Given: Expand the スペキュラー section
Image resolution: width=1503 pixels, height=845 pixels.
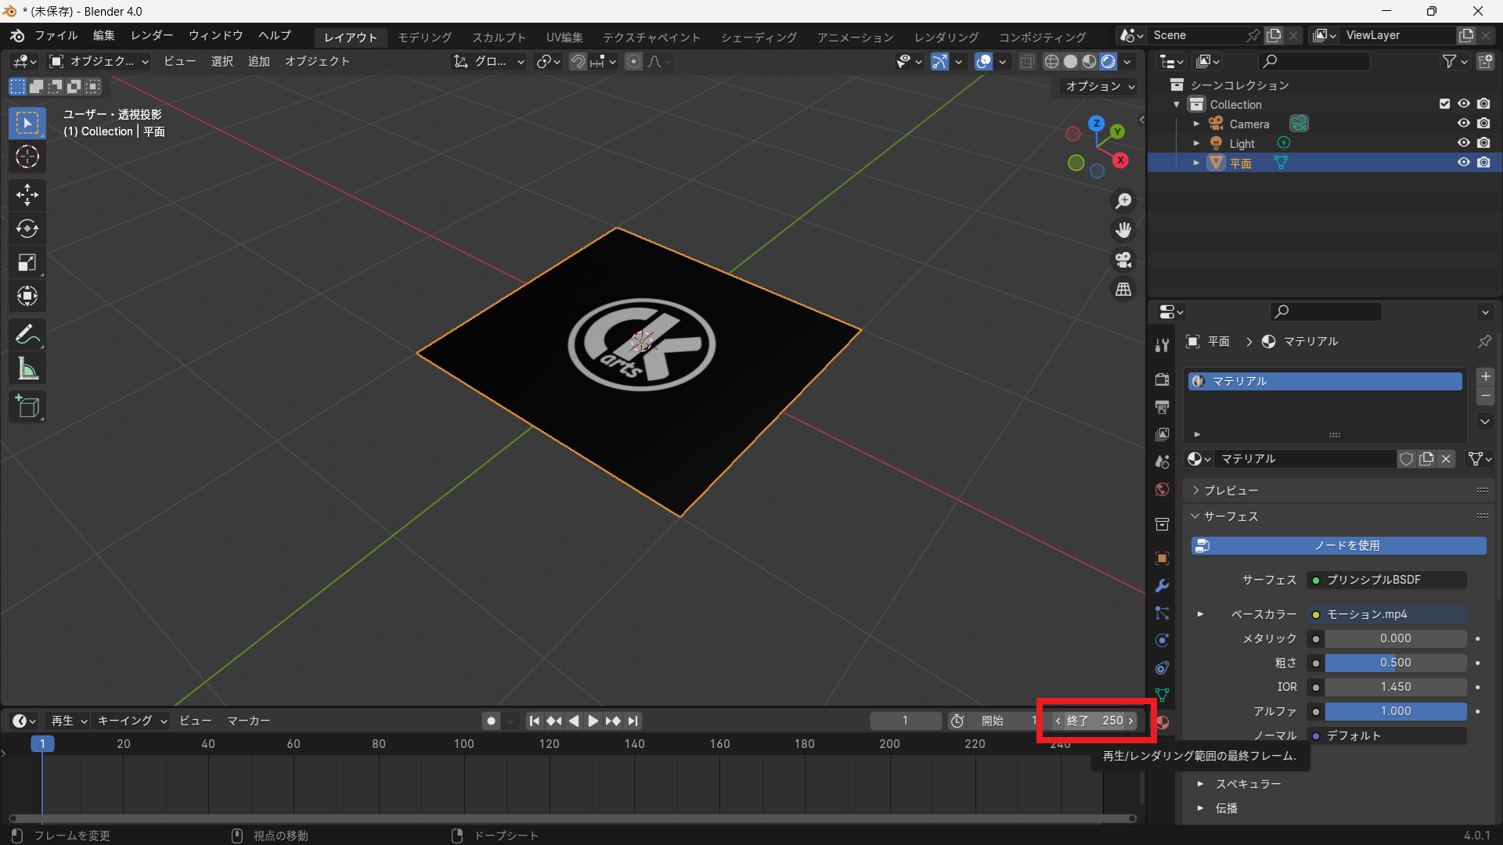Looking at the screenshot, I should click(1248, 784).
